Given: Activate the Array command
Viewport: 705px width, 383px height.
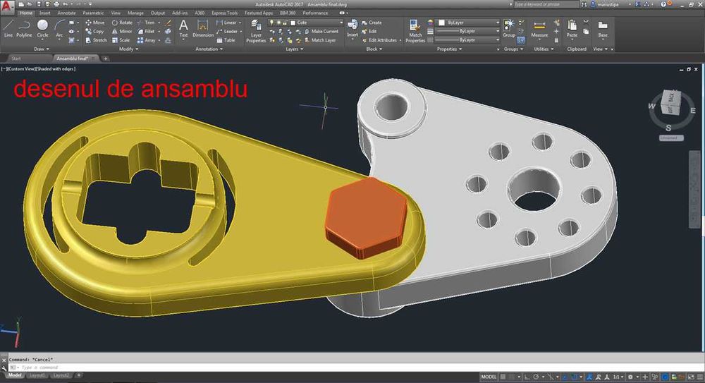Looking at the screenshot, I should tap(146, 40).
